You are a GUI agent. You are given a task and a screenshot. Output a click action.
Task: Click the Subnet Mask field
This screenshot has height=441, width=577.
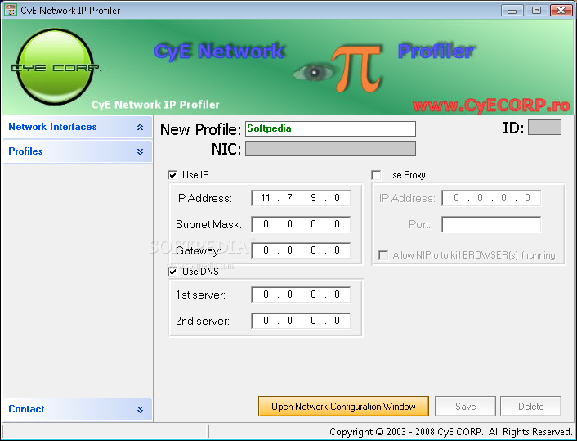pyautogui.click(x=301, y=224)
